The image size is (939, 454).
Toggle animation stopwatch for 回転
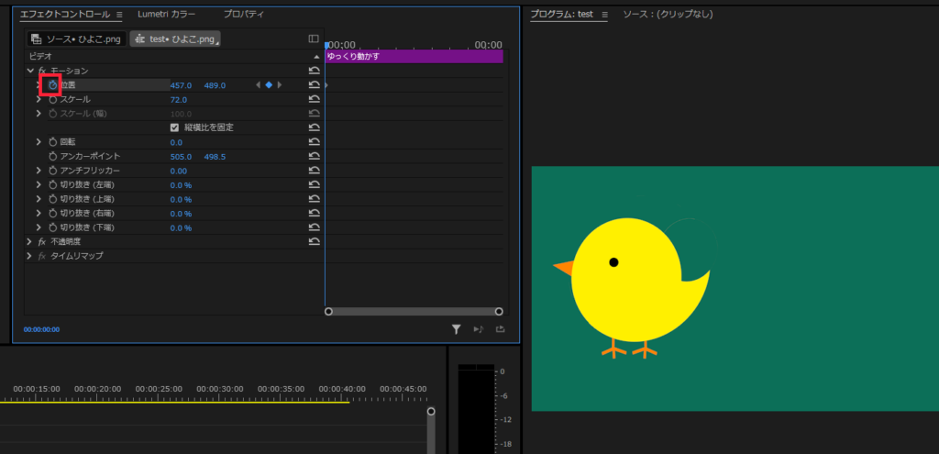pyautogui.click(x=52, y=142)
